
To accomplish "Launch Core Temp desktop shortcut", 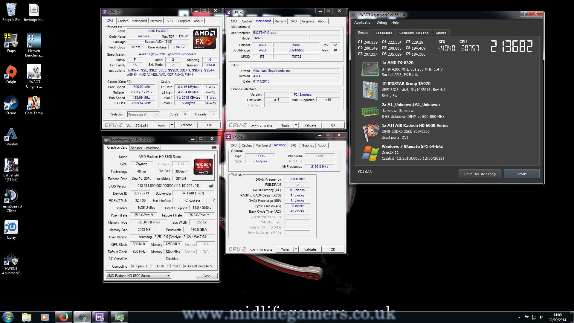I will 34,106.
